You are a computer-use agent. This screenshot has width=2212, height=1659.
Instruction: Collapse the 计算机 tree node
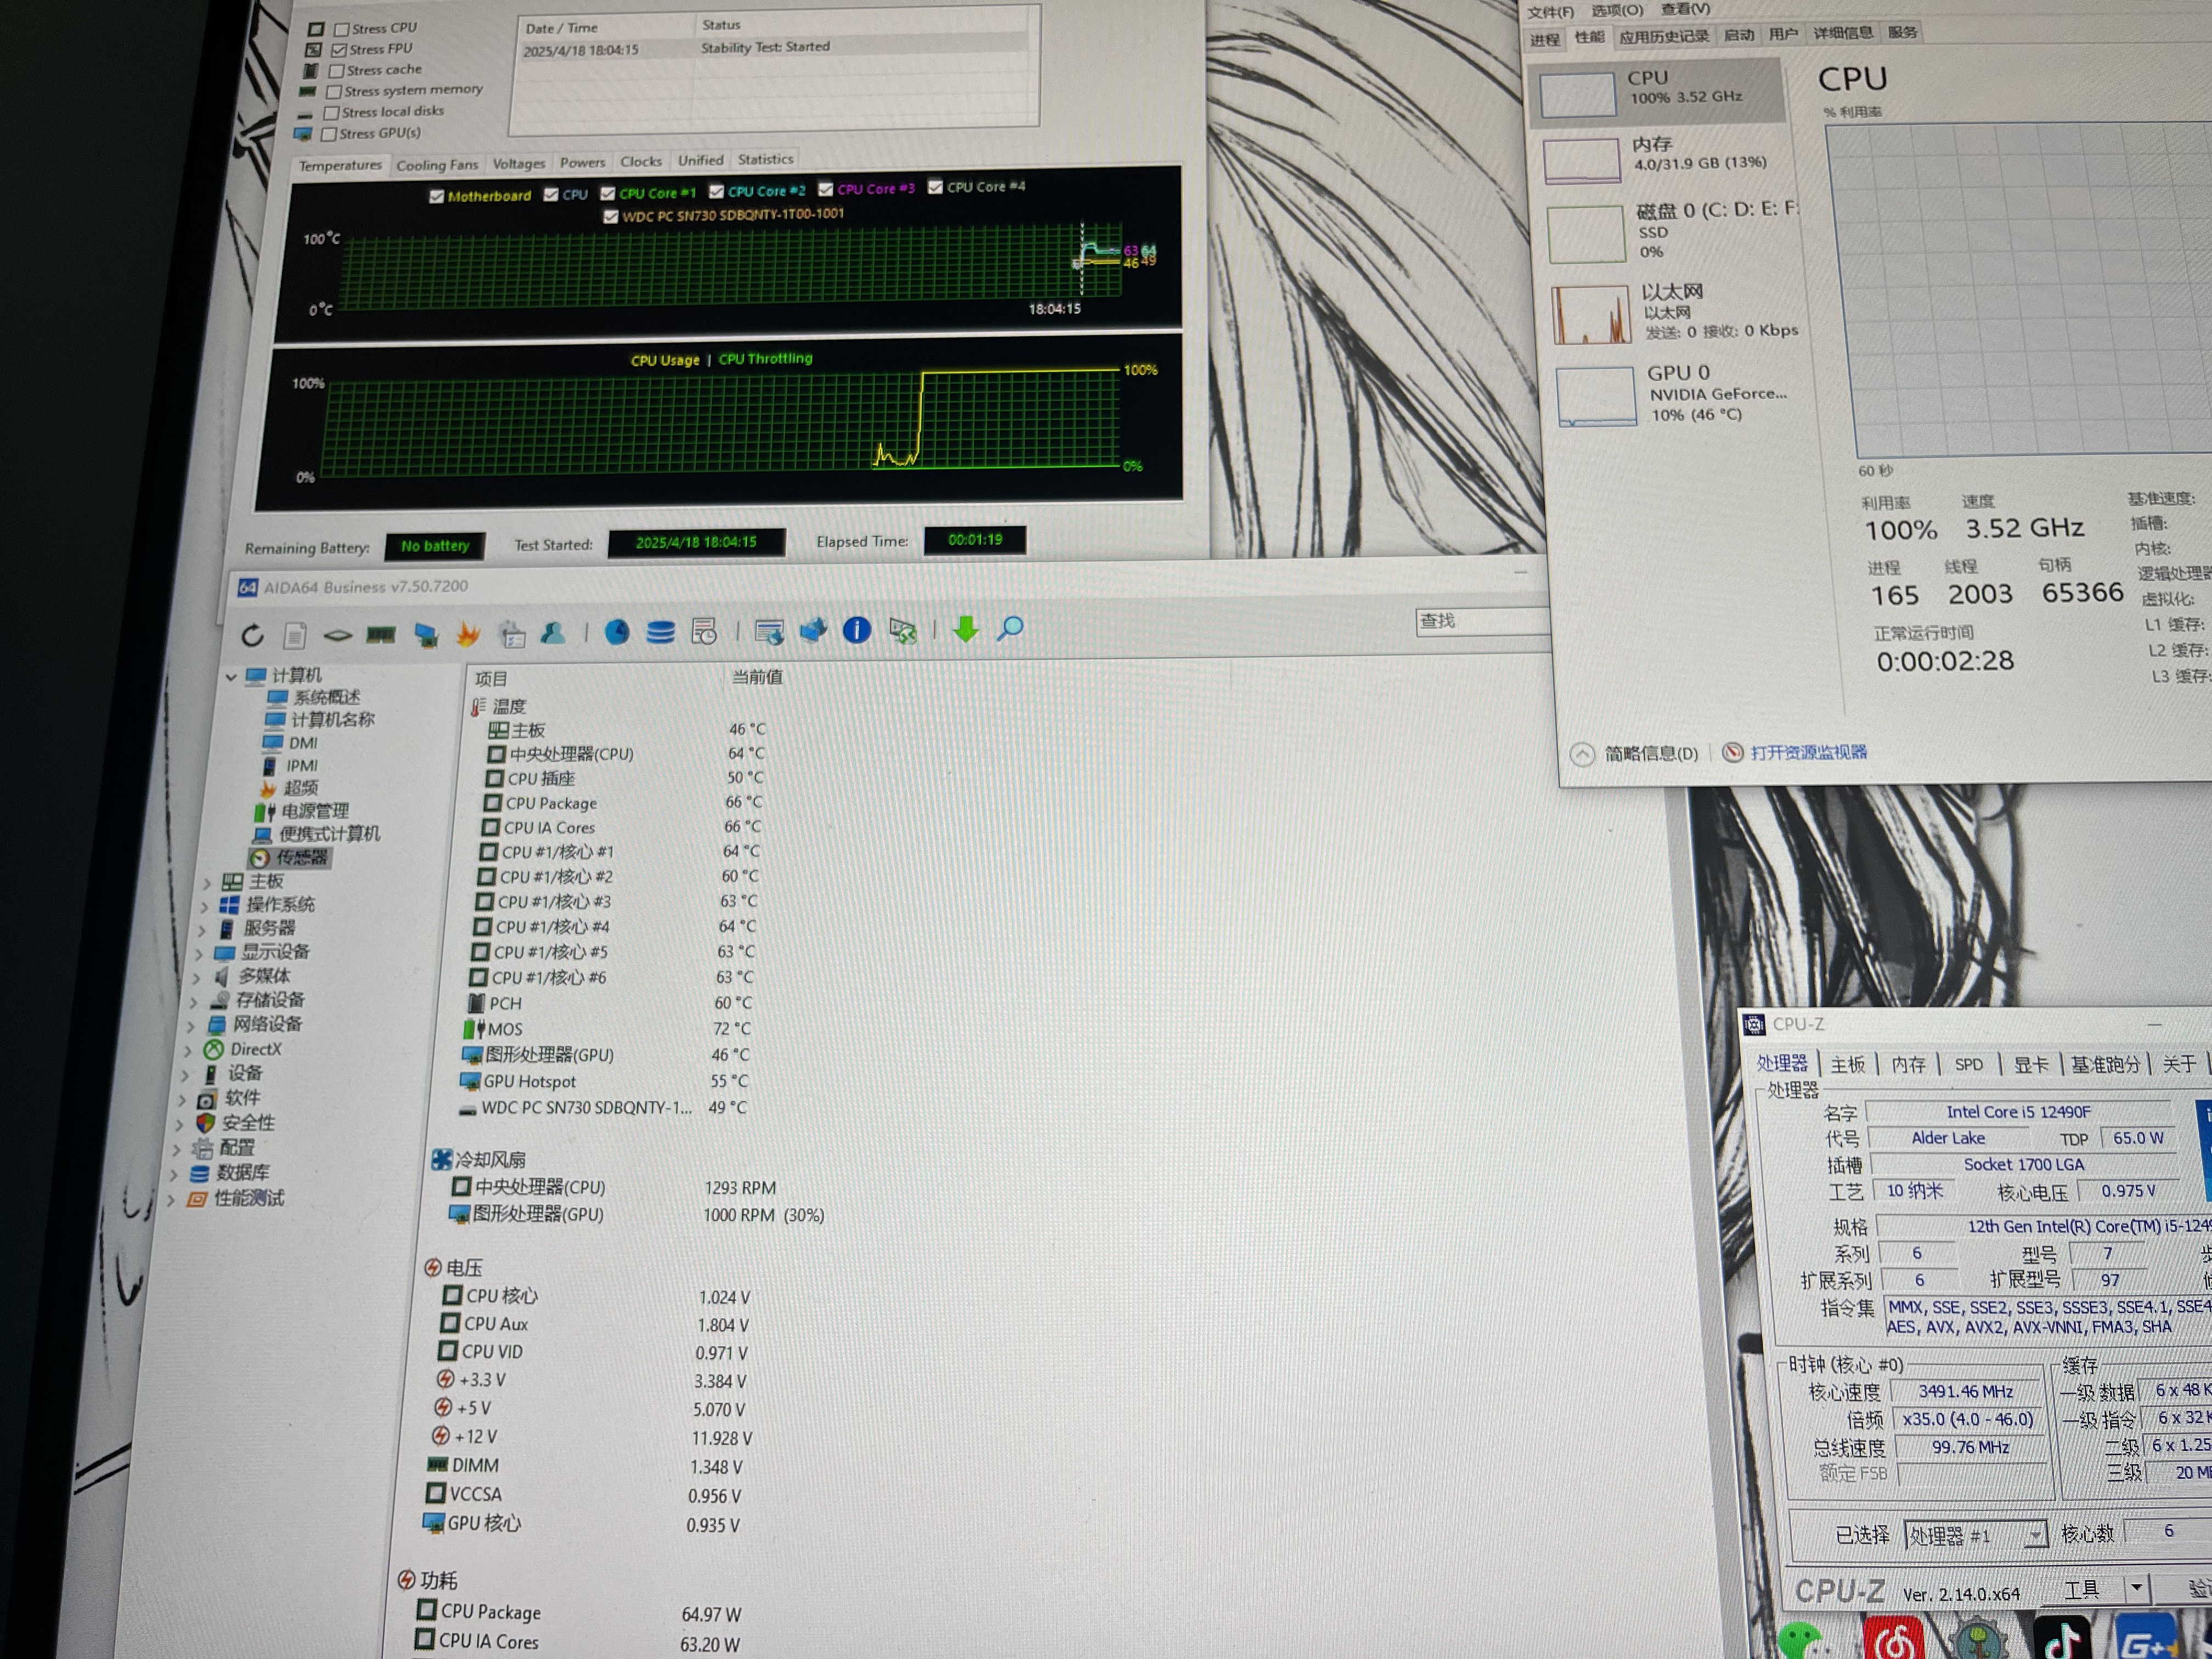[232, 677]
